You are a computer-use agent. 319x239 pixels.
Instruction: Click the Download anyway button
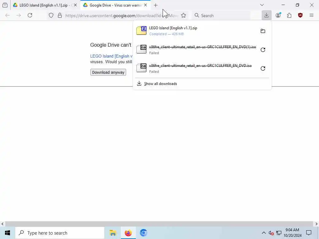108,72
